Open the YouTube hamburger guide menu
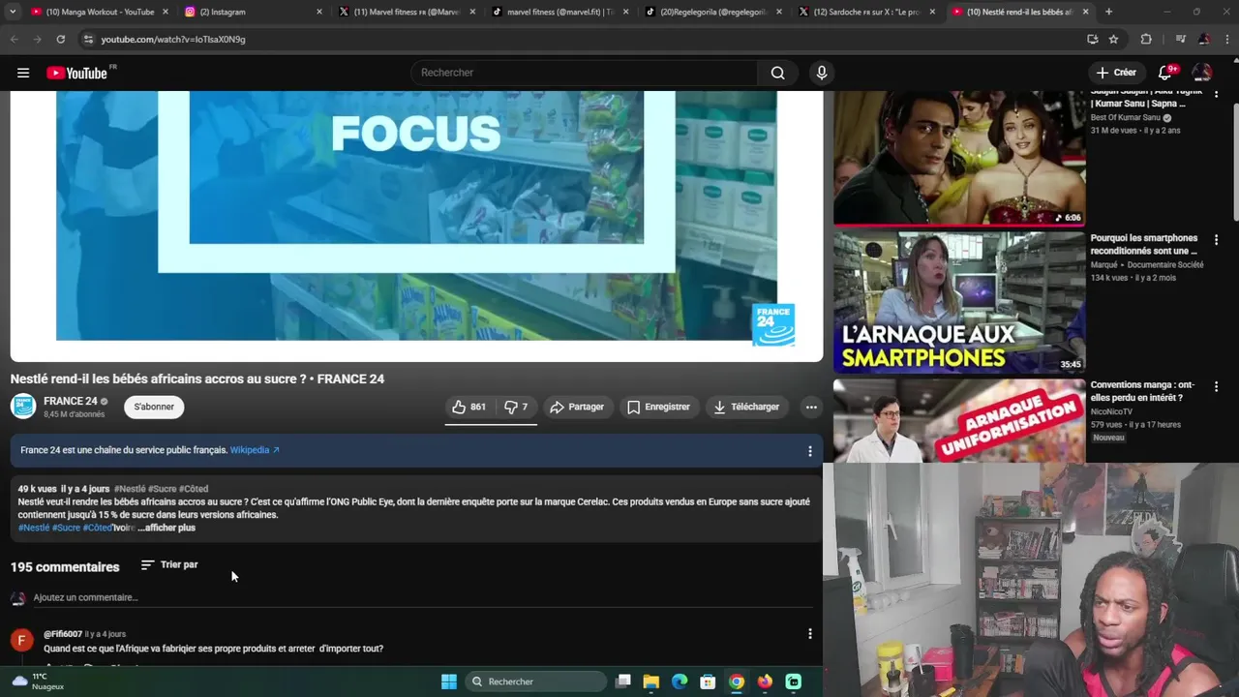The width and height of the screenshot is (1239, 697). (x=23, y=73)
